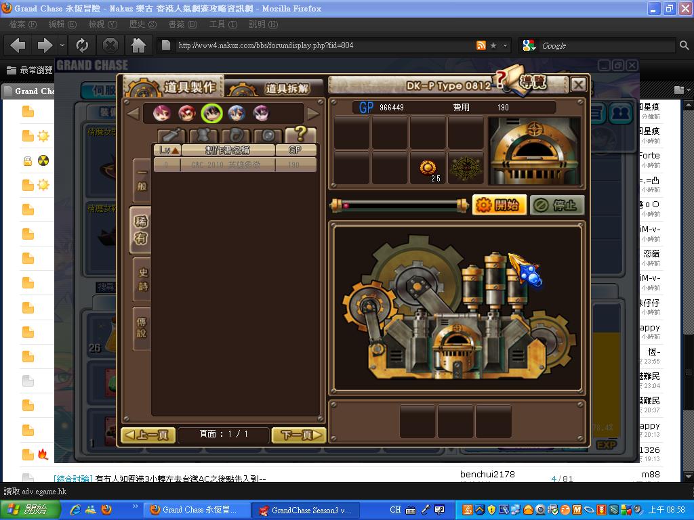Open the 檢視 menu

(103, 24)
